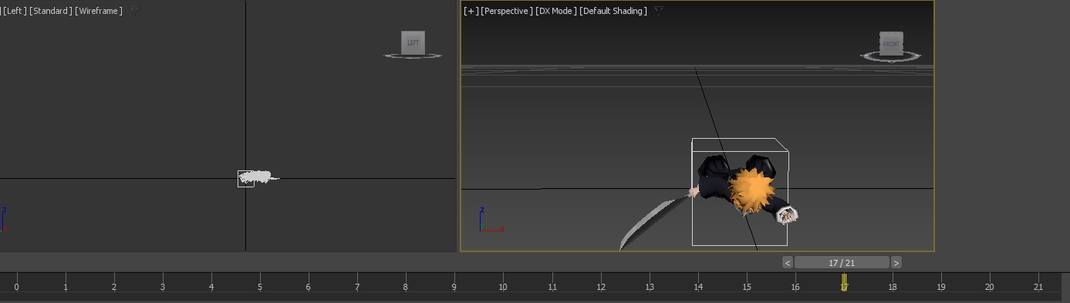Open the [Perspective] point-of-view menu
The width and height of the screenshot is (1070, 303).
[507, 11]
